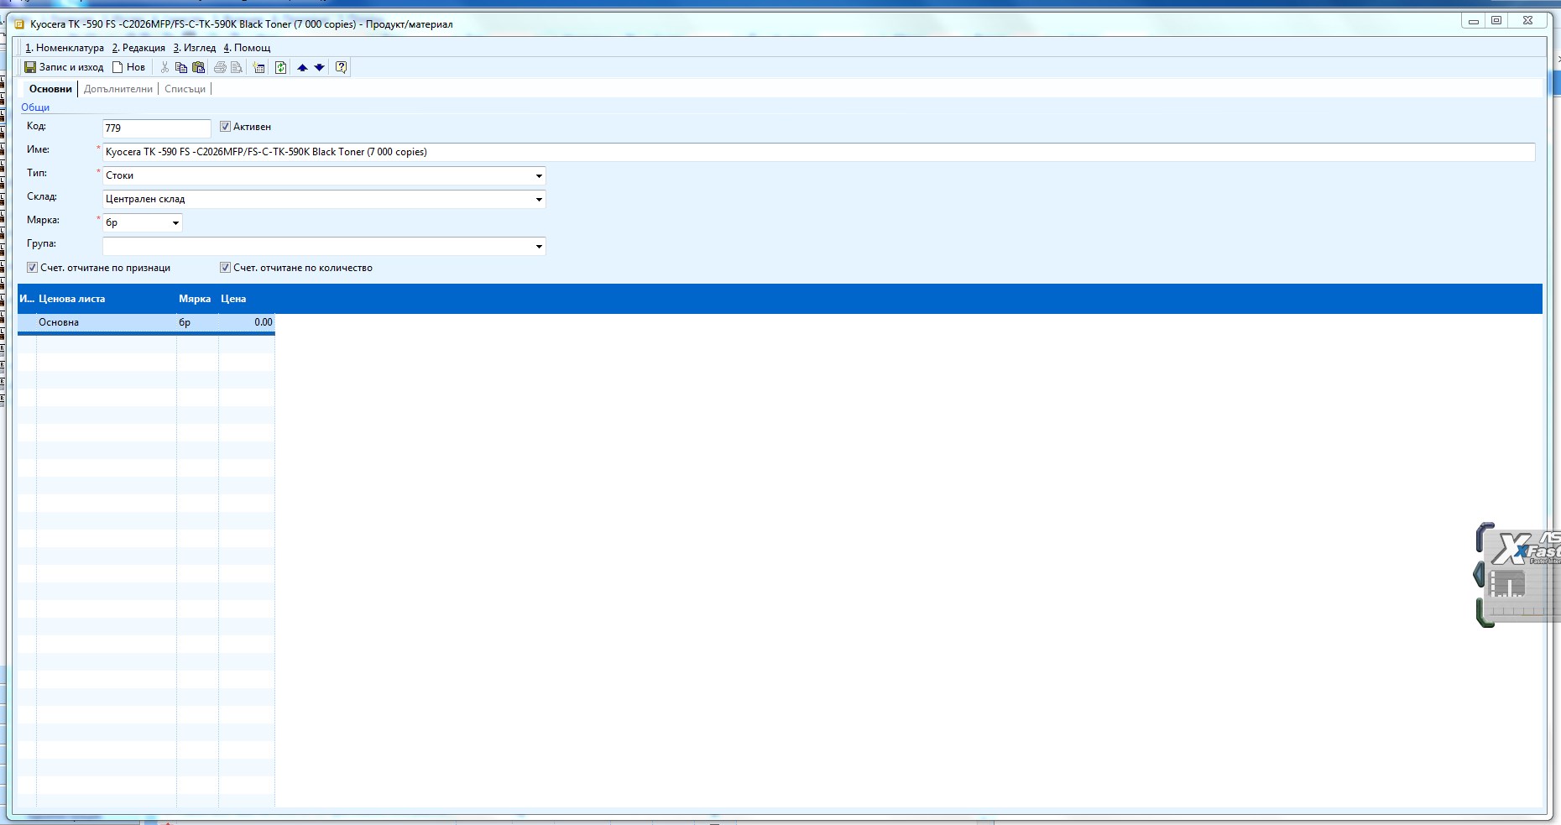Click the Име input field
This screenshot has width=1561, height=825.
[818, 152]
